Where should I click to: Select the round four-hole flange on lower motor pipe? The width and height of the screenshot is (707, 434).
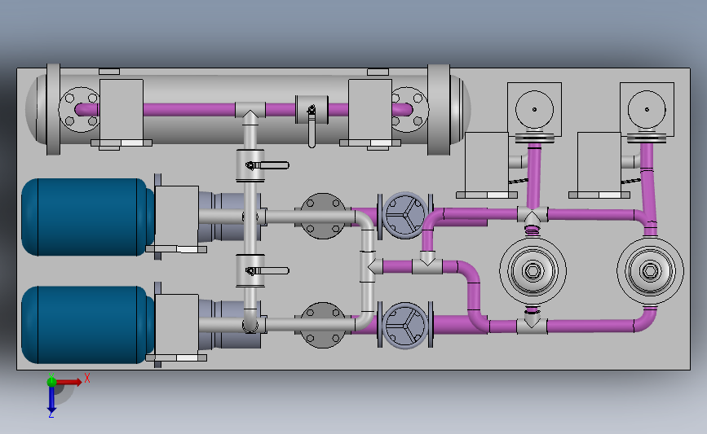click(323, 325)
